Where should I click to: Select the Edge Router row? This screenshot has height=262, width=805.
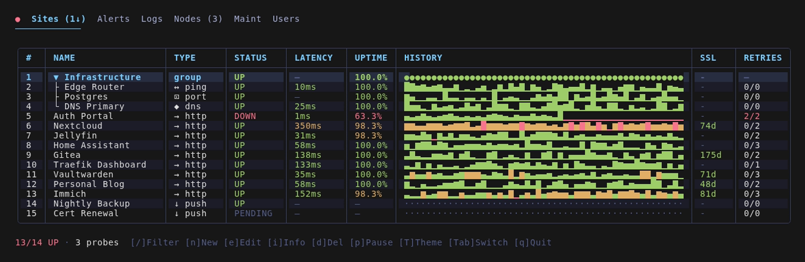click(x=404, y=87)
